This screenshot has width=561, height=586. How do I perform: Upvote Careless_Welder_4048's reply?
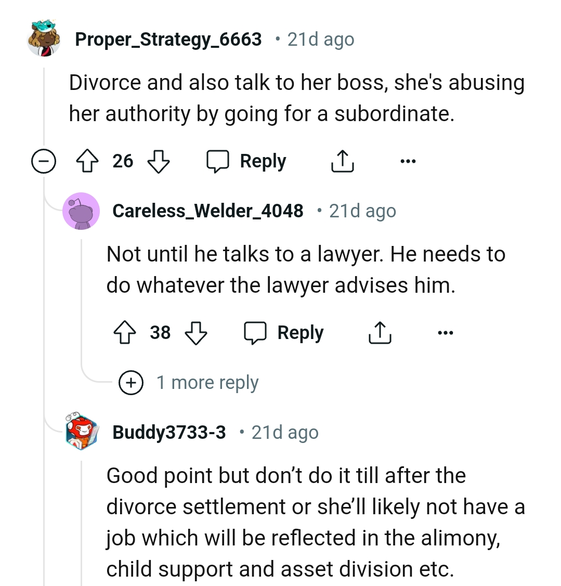coord(125,333)
